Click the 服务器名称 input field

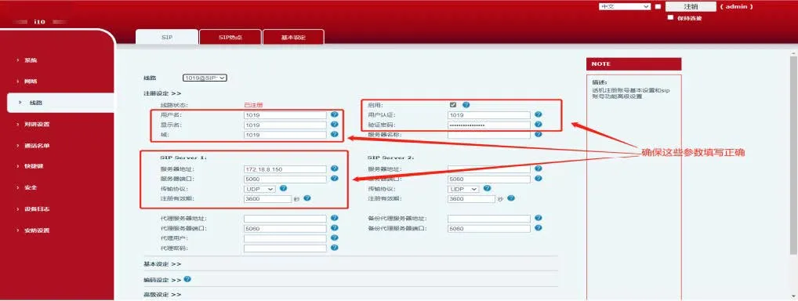(x=489, y=135)
